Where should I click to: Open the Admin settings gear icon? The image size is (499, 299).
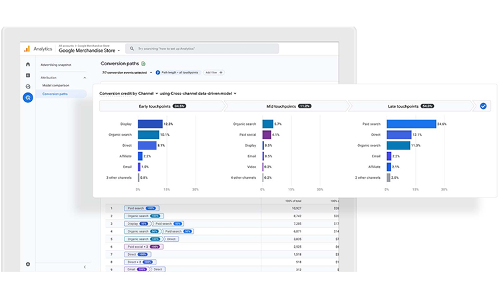coord(28,264)
